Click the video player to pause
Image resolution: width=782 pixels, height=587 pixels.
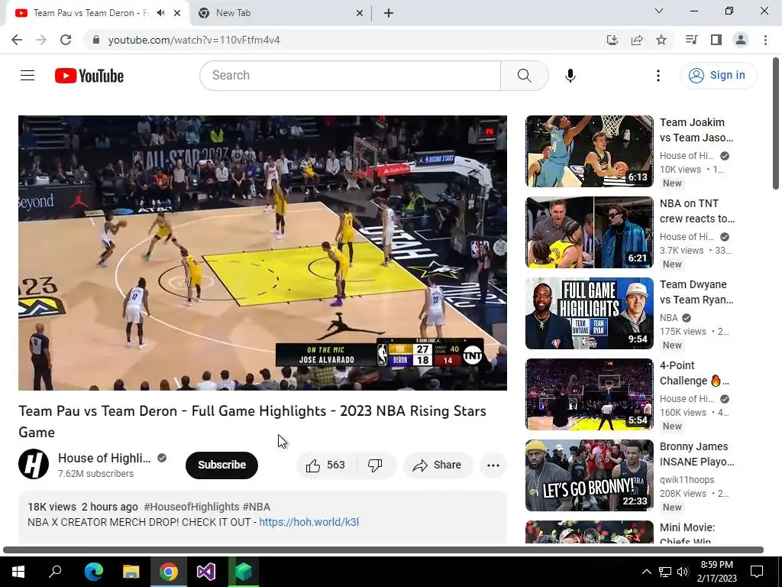[x=263, y=253]
